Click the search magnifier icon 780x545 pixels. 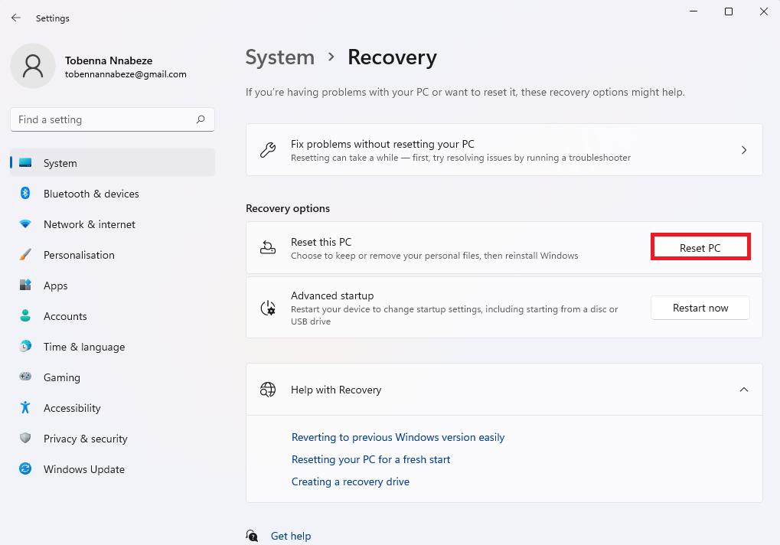(201, 119)
